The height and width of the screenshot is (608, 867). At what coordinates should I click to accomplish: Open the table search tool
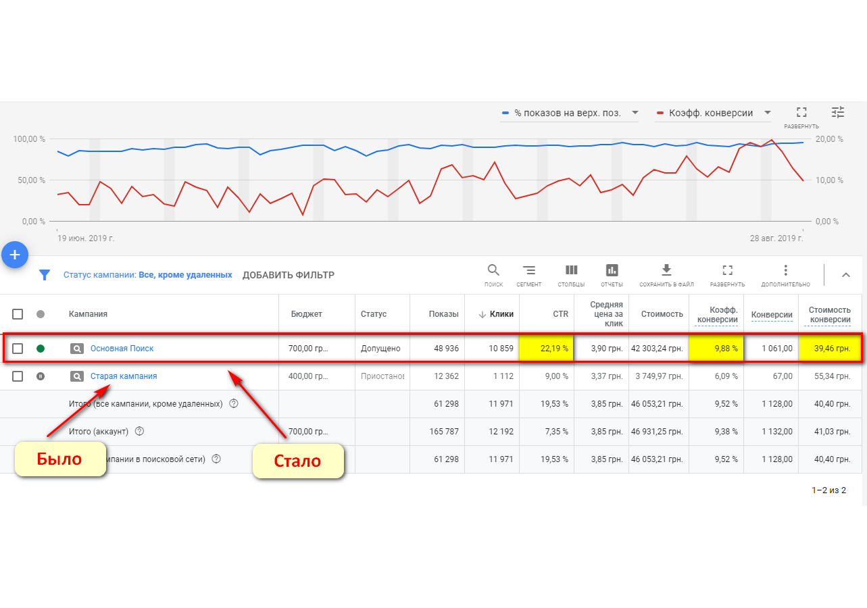coord(493,271)
